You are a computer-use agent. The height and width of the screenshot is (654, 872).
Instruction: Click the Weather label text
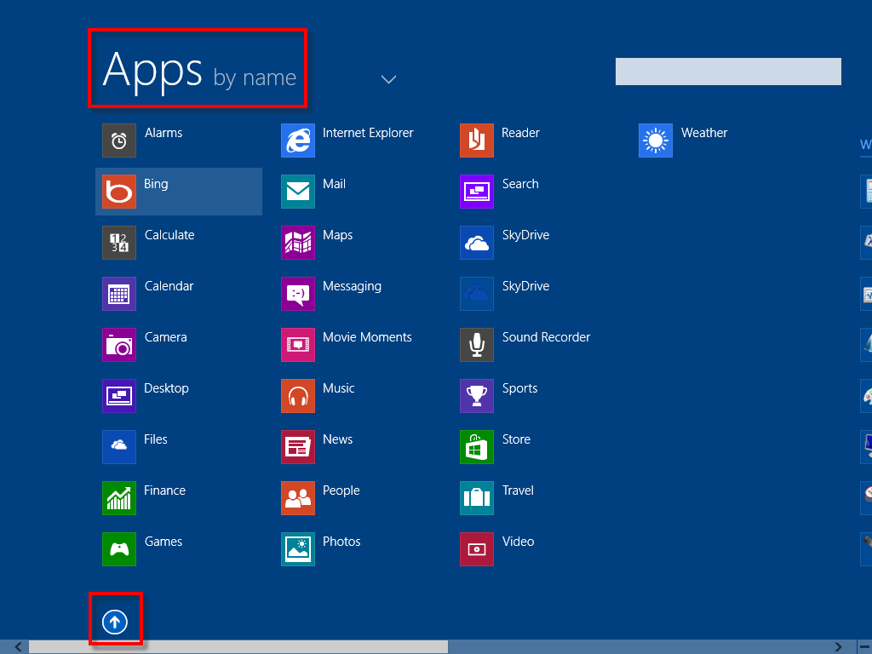coord(704,133)
